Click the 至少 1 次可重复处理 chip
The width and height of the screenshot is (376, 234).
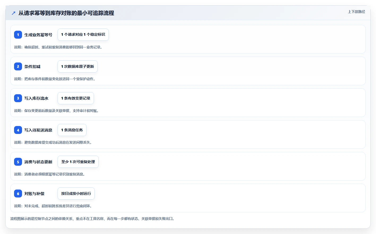pyautogui.click(x=78, y=162)
